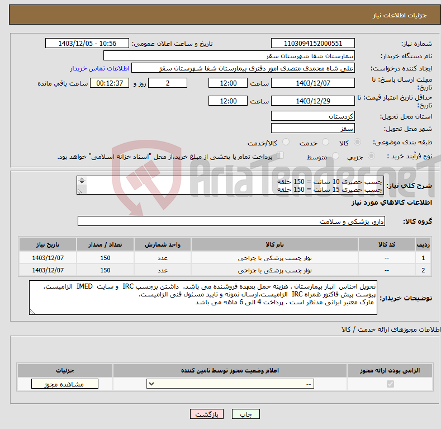Viewport: 441px width, 429px height.
Task: Open اطلاعات تماس خریدار link
Action: point(99,68)
